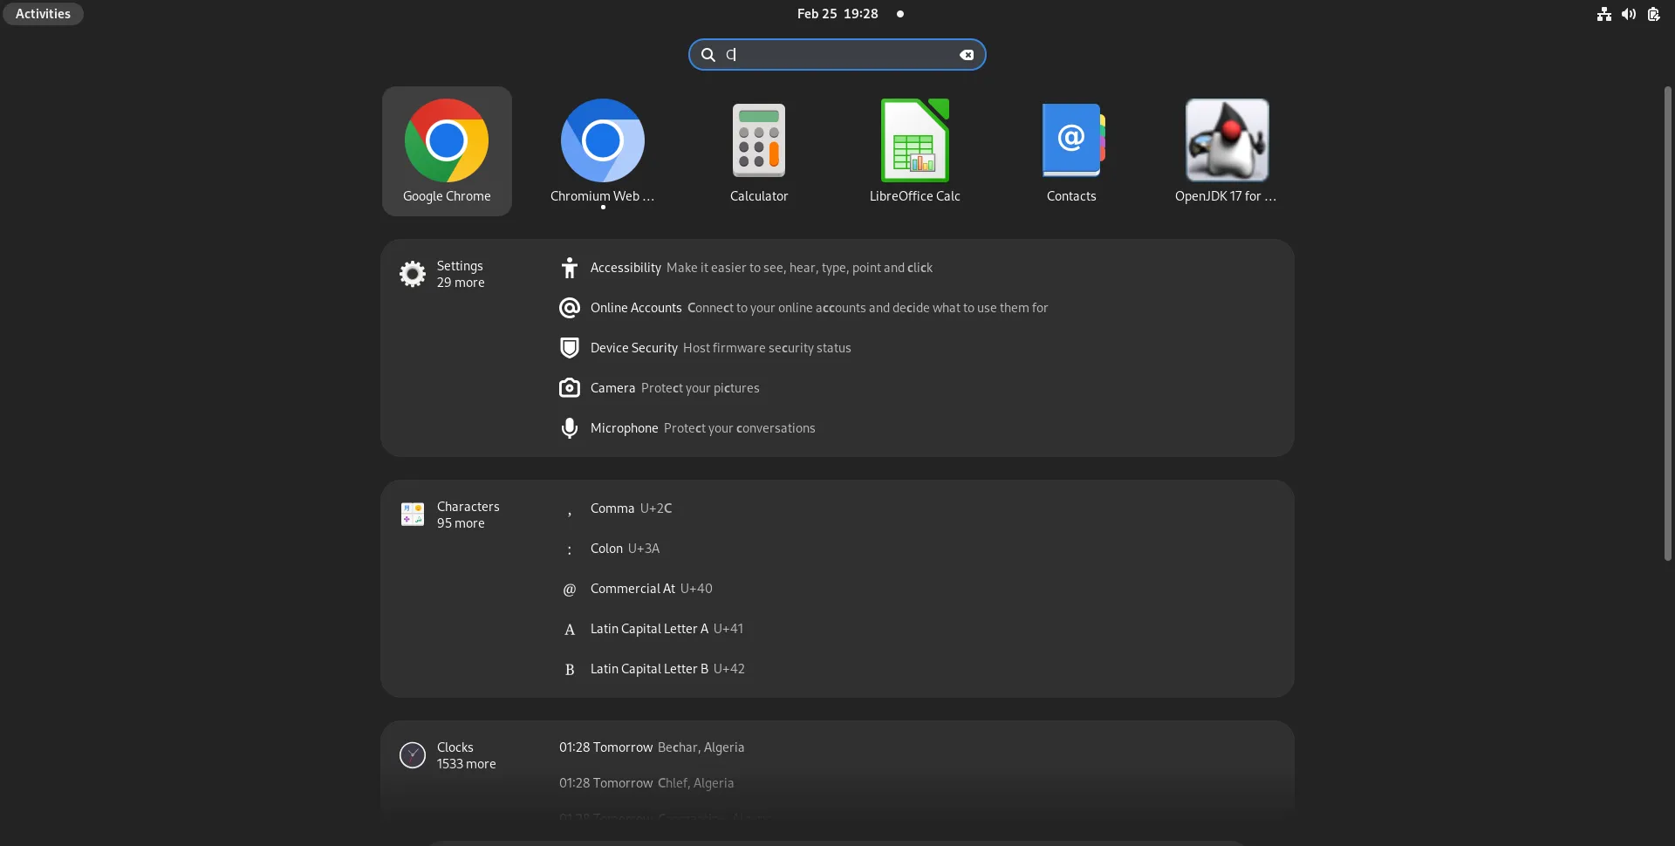Screen dimensions: 1675x846
Task: Open battery icon in top bar
Action: pos(1653,14)
